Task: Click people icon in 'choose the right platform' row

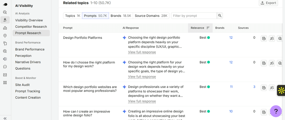Action: [272, 63]
